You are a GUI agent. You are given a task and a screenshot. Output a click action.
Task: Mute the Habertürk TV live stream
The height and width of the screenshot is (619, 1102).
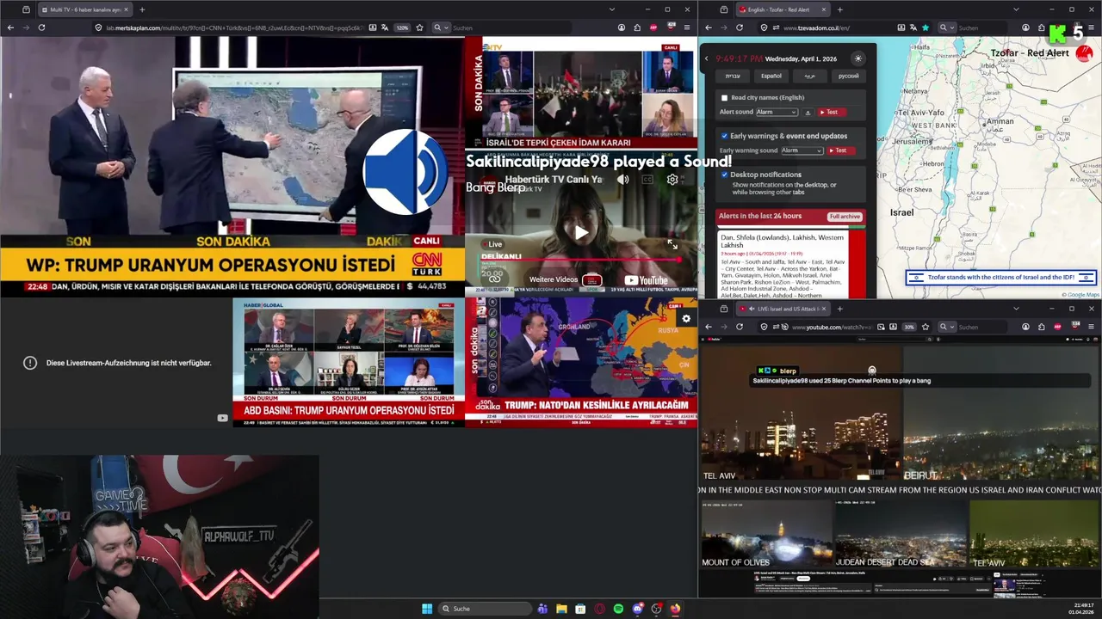click(622, 180)
